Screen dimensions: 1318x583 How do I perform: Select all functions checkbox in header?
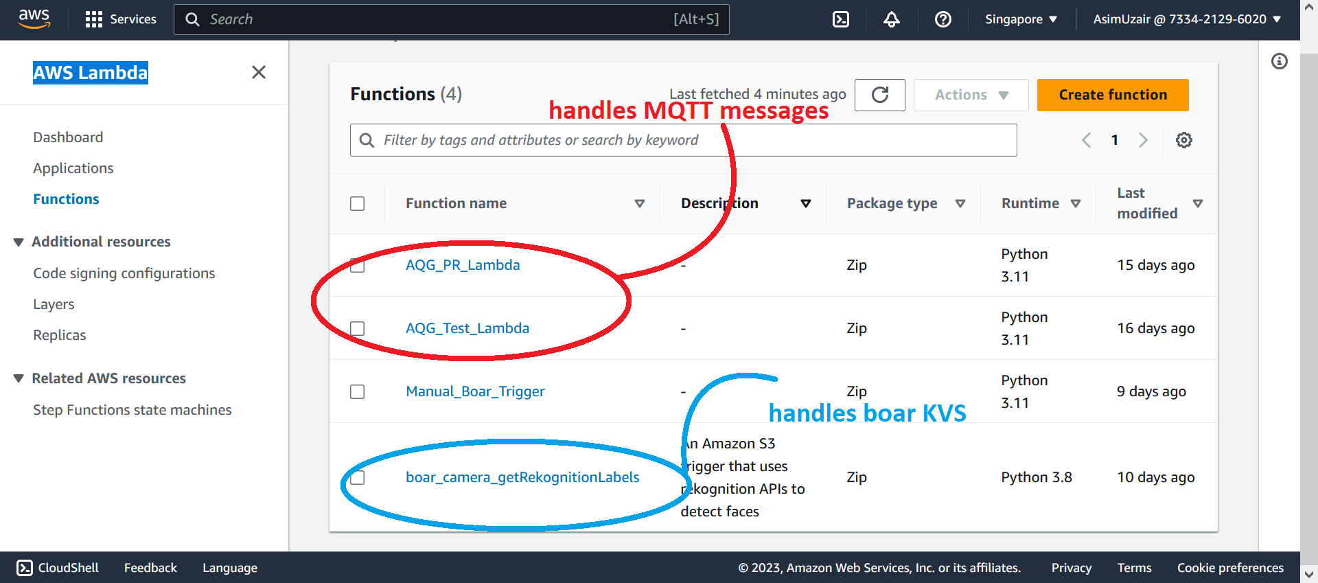click(x=357, y=203)
